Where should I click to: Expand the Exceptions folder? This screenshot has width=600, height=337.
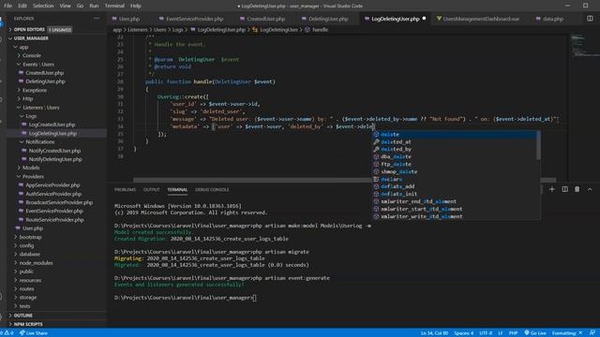(35, 90)
